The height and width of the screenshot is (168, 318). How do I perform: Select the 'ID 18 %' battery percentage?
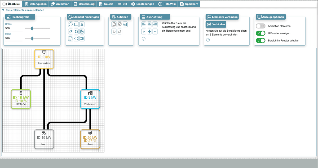point(21,101)
